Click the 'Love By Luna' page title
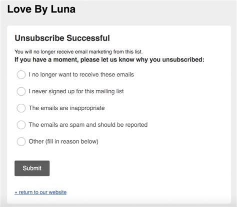The height and width of the screenshot is (207, 237). (x=41, y=9)
